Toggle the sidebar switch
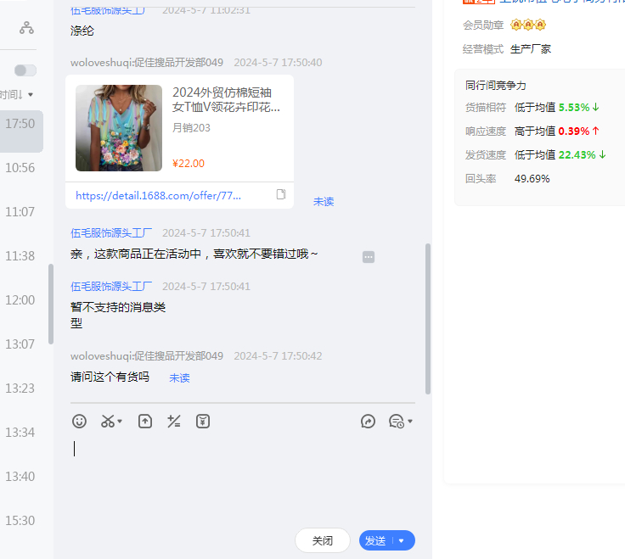This screenshot has height=559, width=625. point(25,70)
